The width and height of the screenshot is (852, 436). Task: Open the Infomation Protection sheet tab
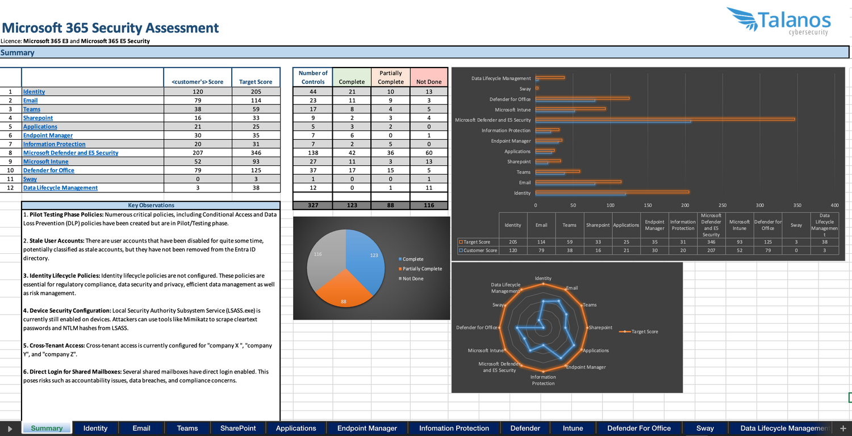pyautogui.click(x=454, y=429)
